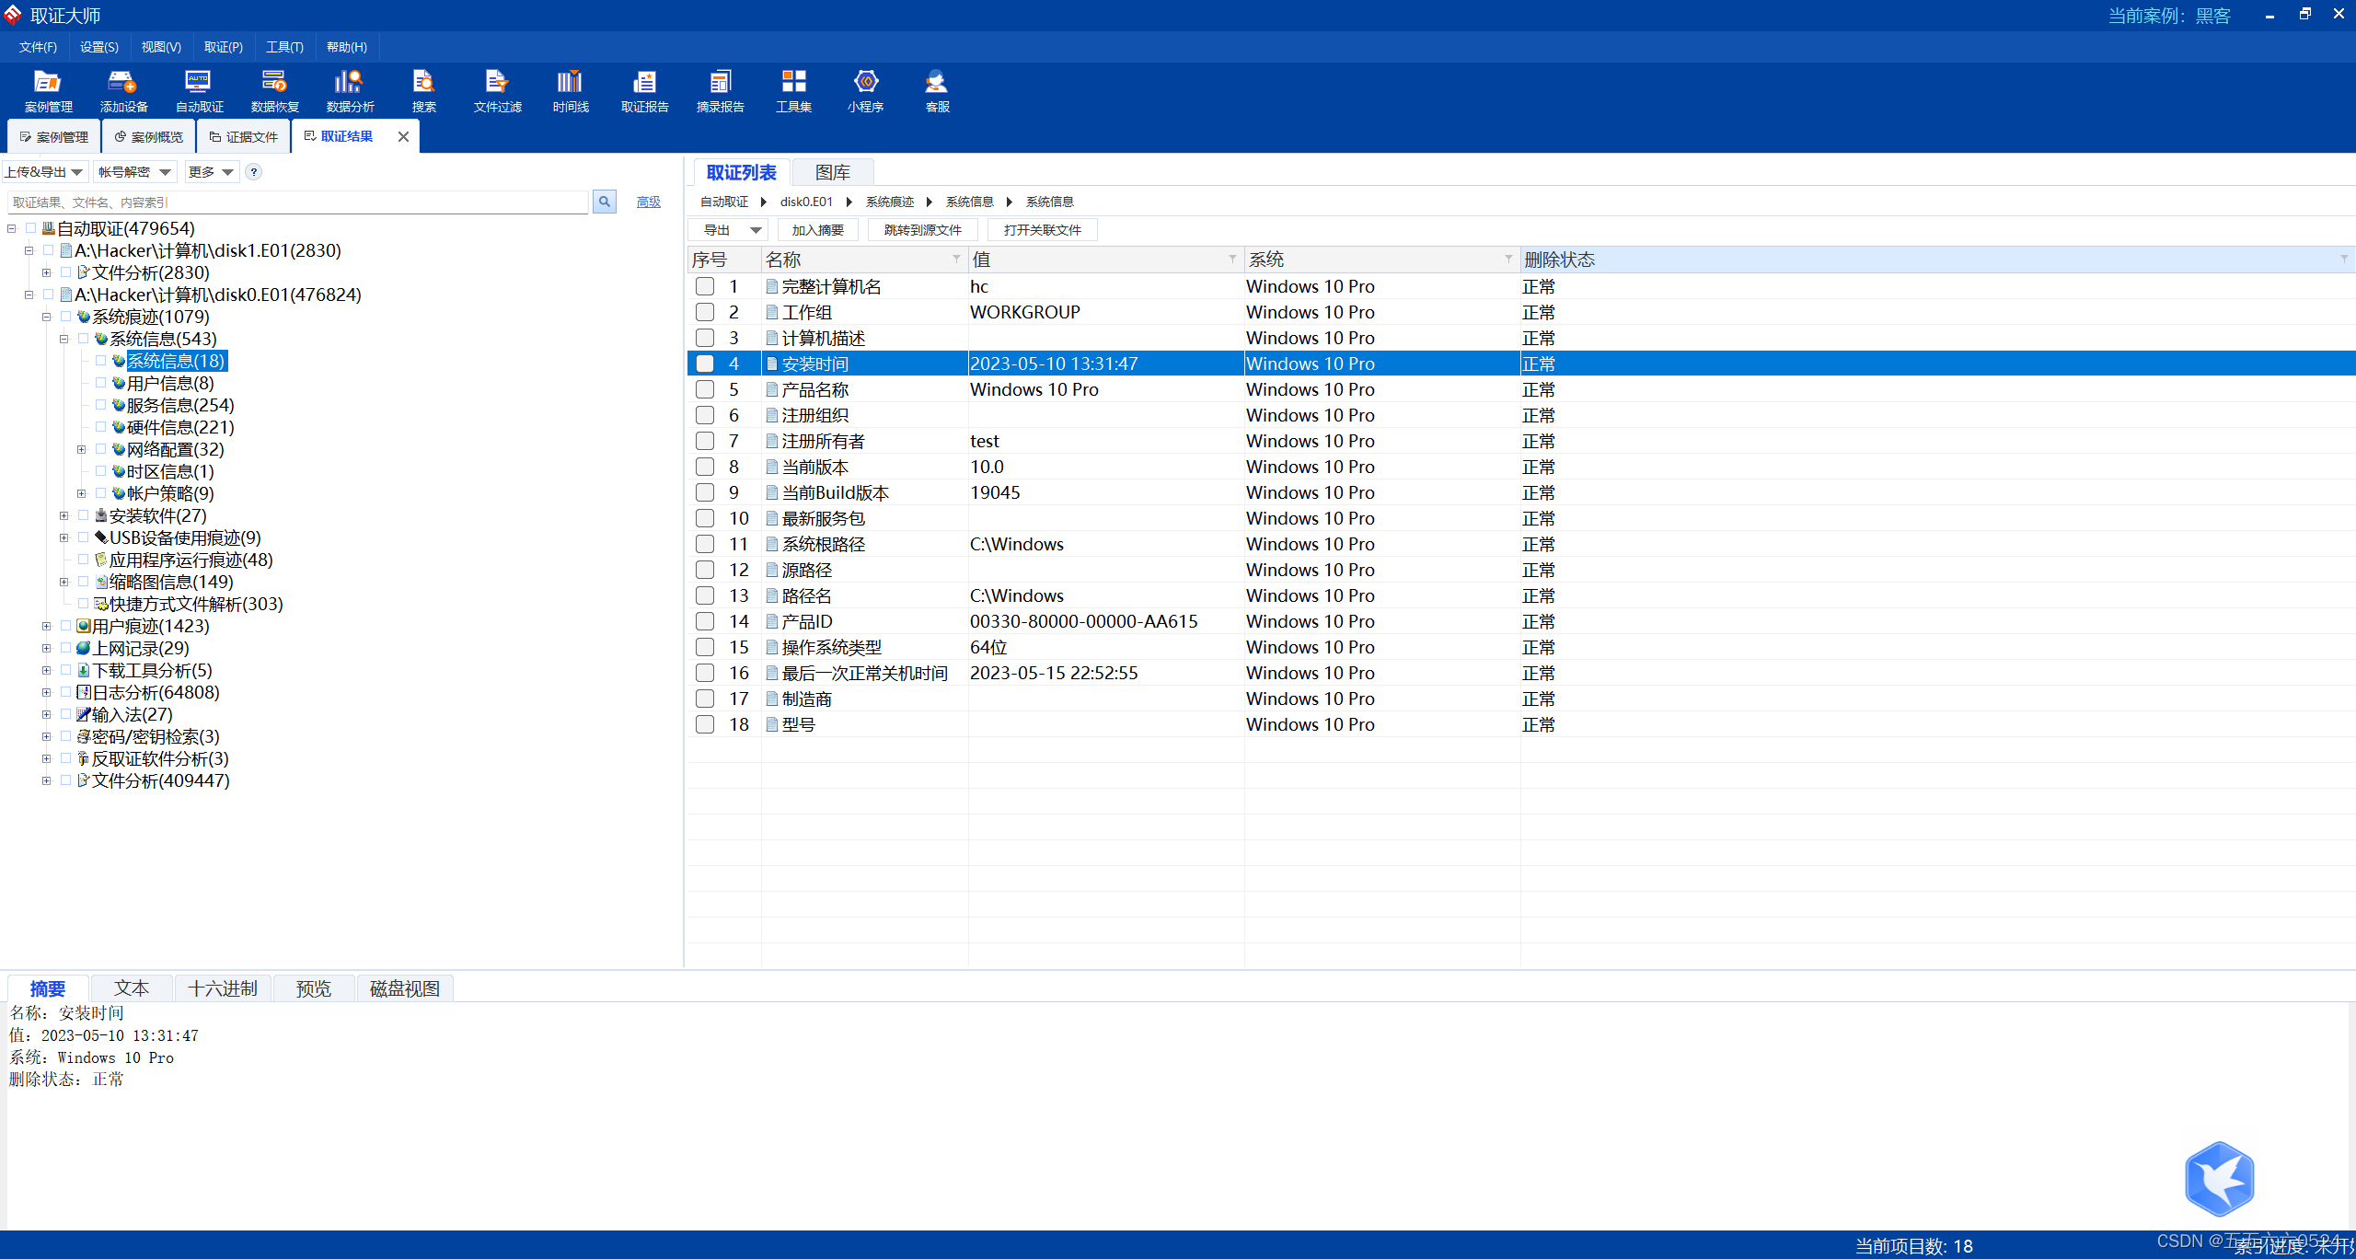Switch to the 十六进制 tab

[222, 988]
